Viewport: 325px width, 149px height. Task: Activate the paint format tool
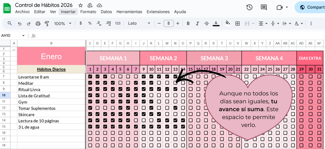tap(47, 24)
